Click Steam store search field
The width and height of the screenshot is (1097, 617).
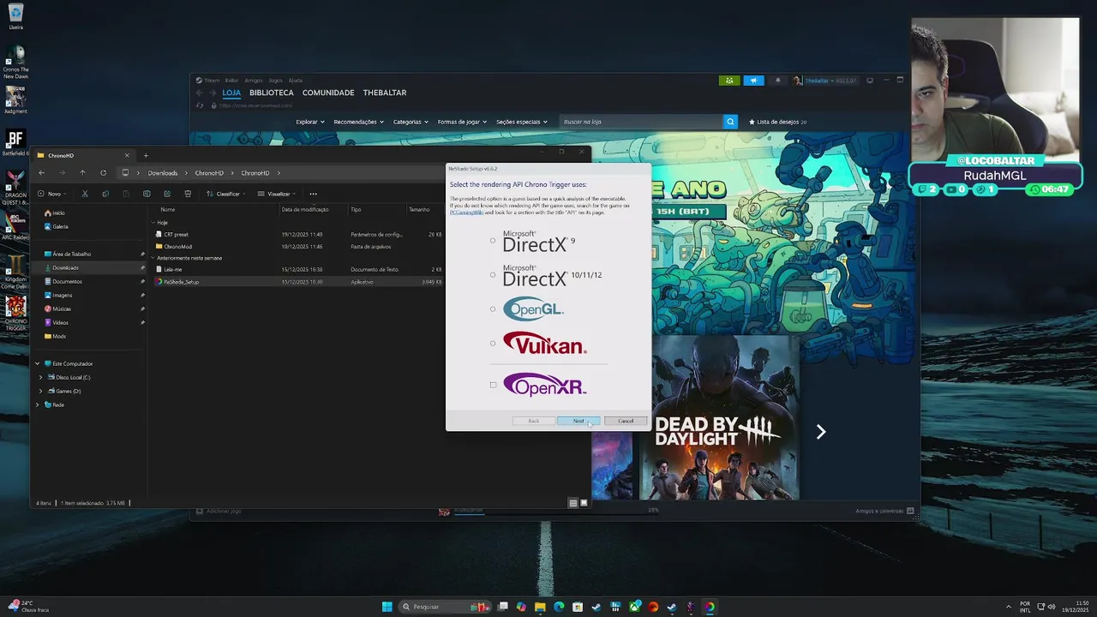click(641, 122)
